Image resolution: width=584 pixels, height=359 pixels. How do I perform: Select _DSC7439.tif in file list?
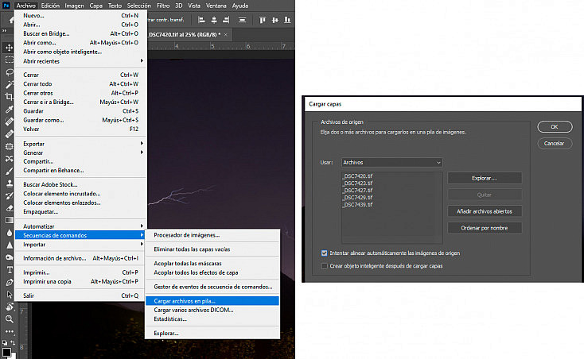[357, 205]
